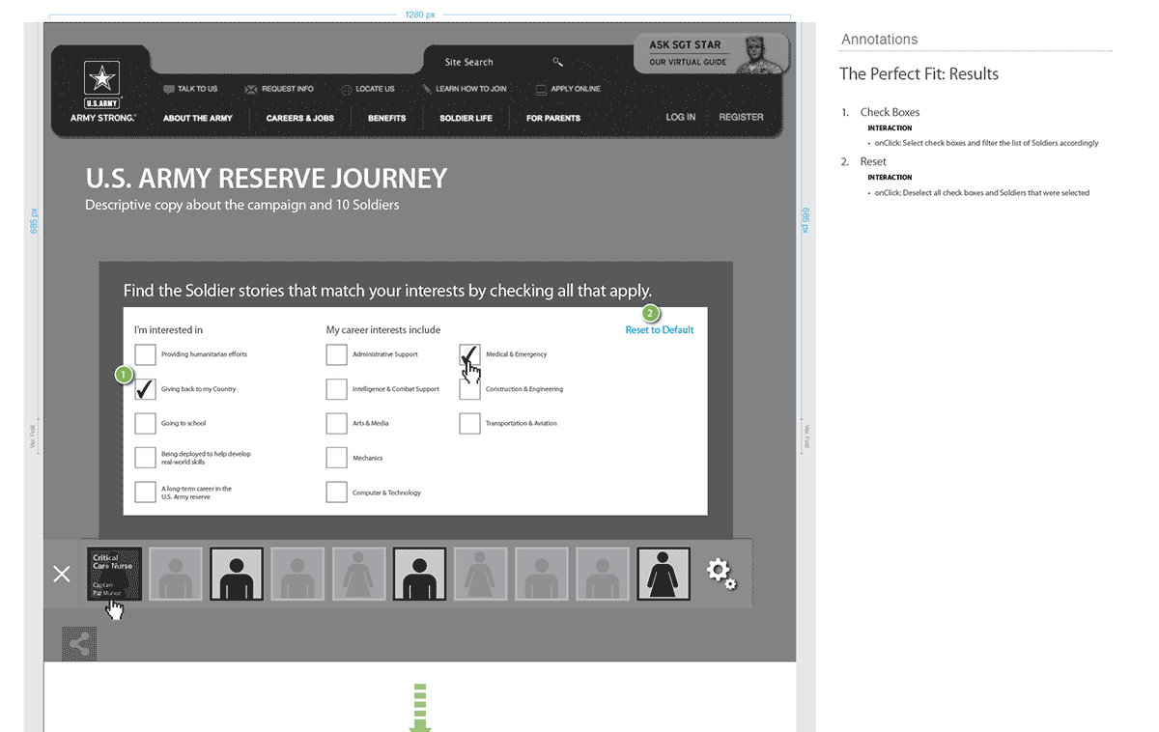Select the Critical Care Nurse soldier thumbnail
The image size is (1159, 732).
click(x=114, y=574)
